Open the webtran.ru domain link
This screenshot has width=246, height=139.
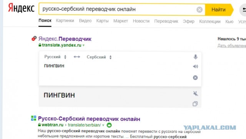click(52, 125)
